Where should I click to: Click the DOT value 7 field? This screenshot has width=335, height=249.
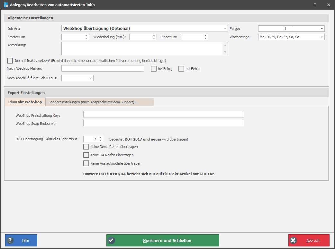click(x=91, y=139)
